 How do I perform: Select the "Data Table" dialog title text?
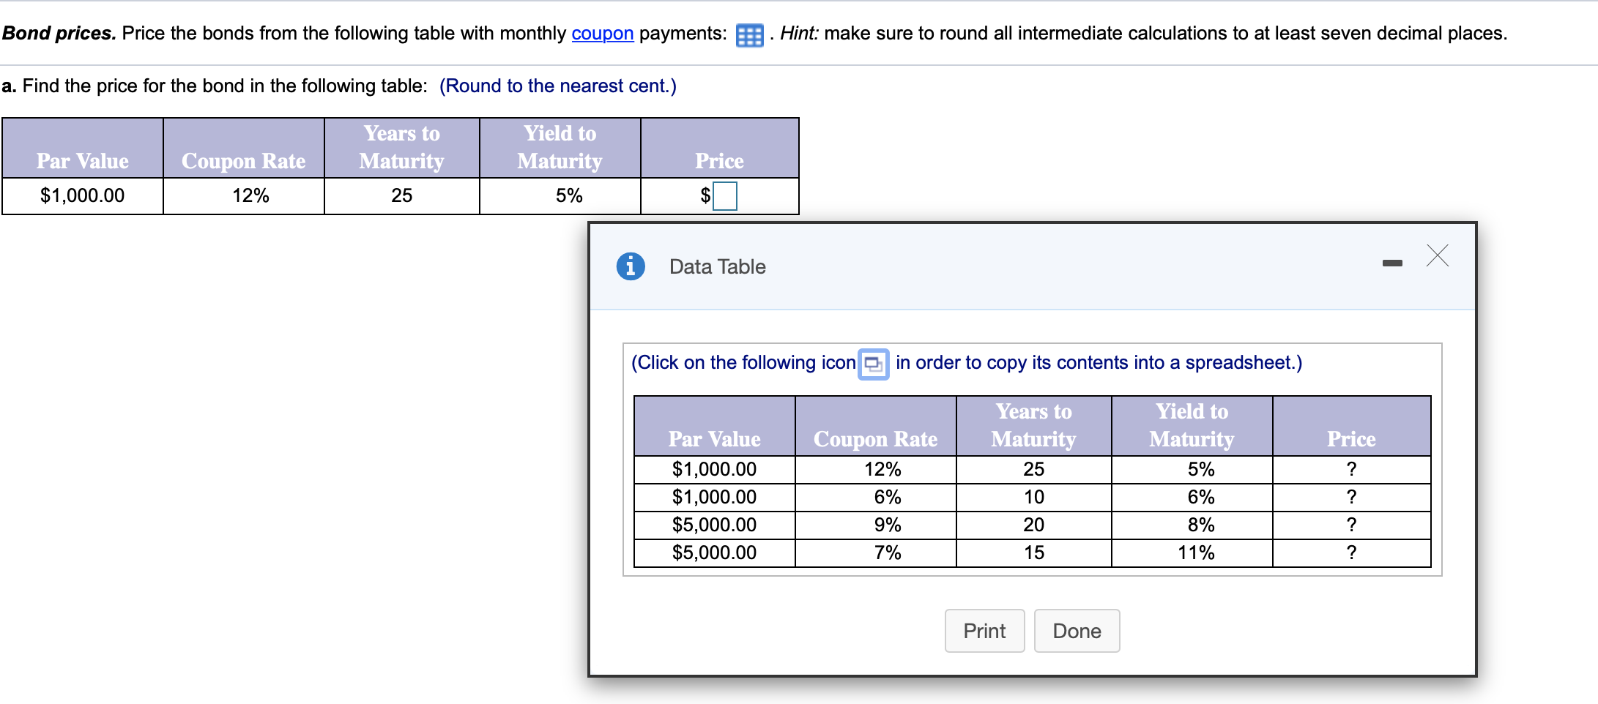point(718,266)
